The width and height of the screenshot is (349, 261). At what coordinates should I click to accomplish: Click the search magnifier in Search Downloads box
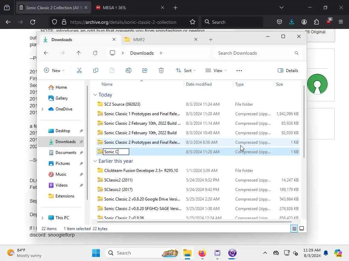click(x=296, y=53)
